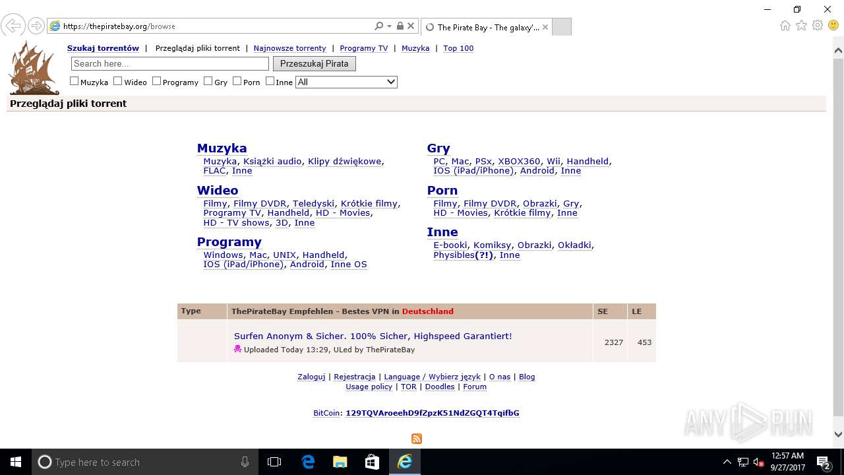Open the Programy category heading
This screenshot has height=475, width=844.
coord(229,241)
